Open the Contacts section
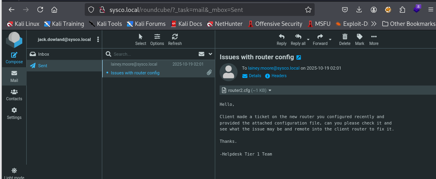 (14, 95)
